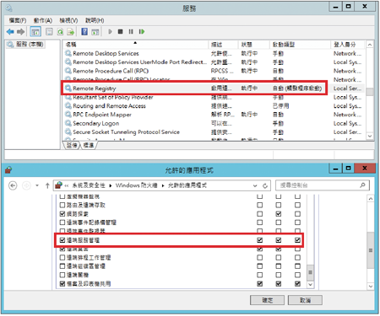380x316 pixels.
Task: Click the forward button in firewall window
Action: 26,185
